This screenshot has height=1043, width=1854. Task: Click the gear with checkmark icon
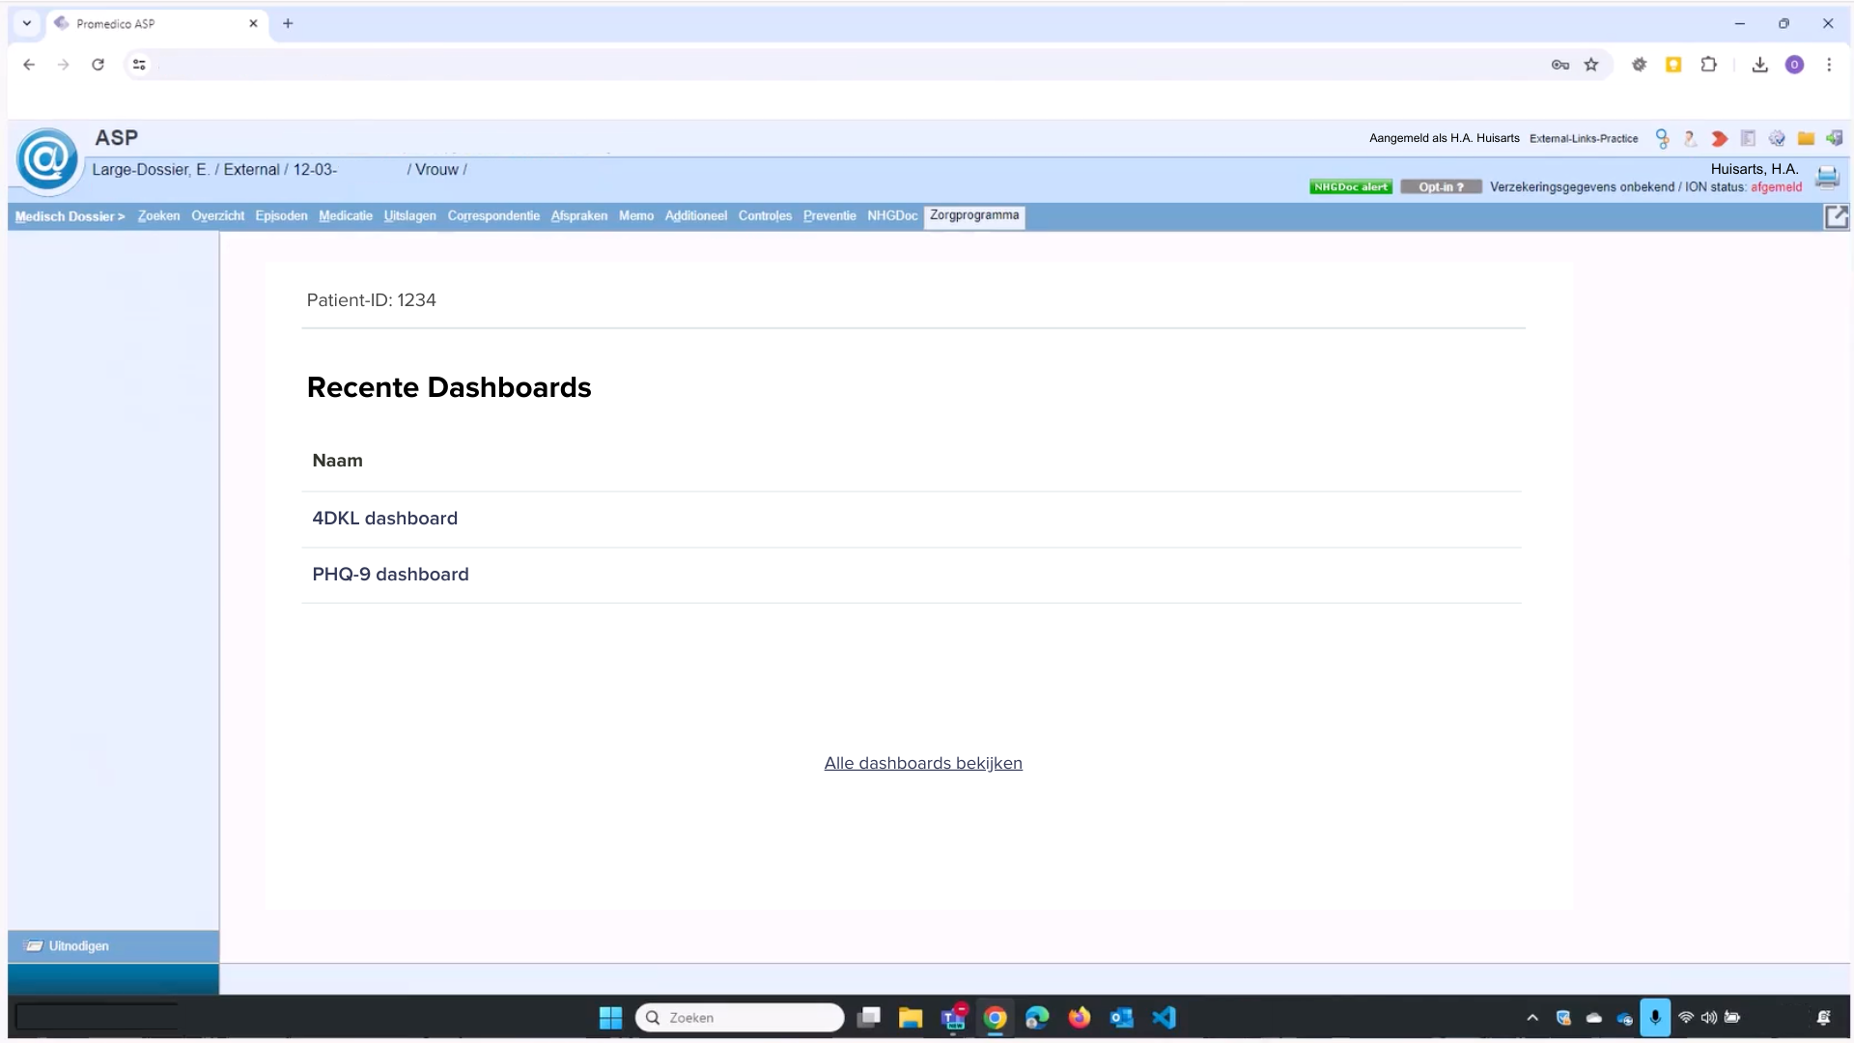(x=1777, y=139)
